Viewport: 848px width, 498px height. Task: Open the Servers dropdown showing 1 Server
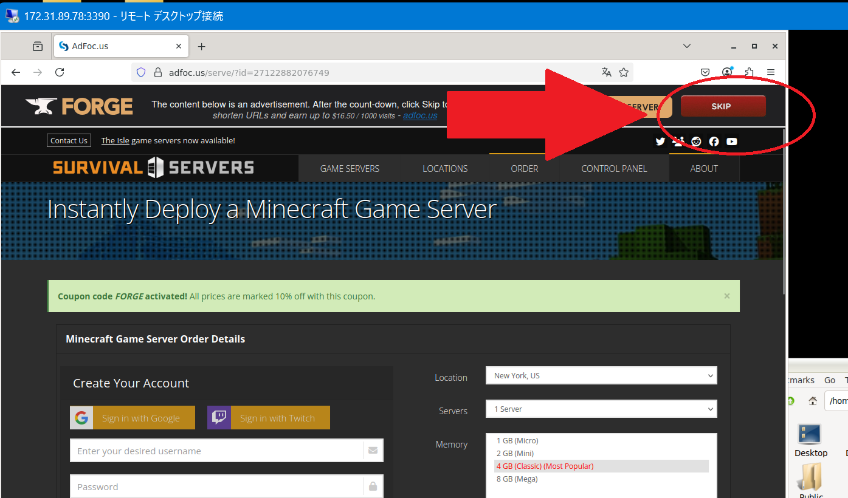[x=601, y=409]
